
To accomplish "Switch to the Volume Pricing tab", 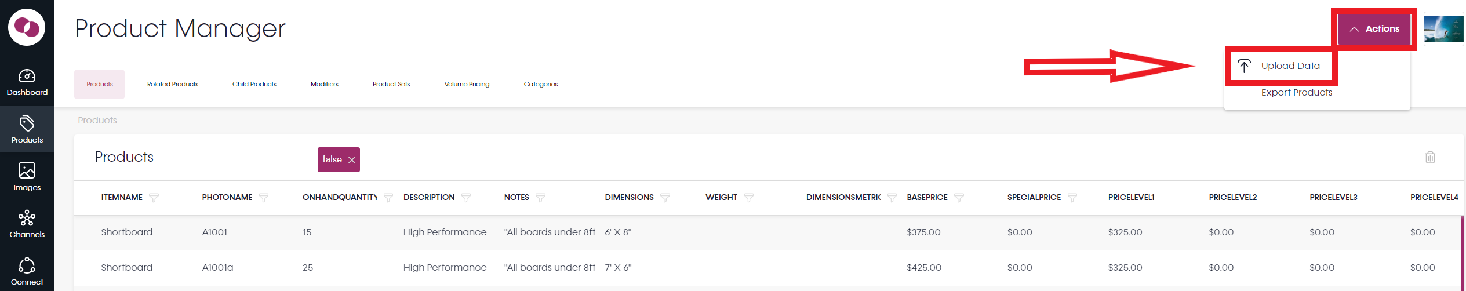I will pos(467,84).
